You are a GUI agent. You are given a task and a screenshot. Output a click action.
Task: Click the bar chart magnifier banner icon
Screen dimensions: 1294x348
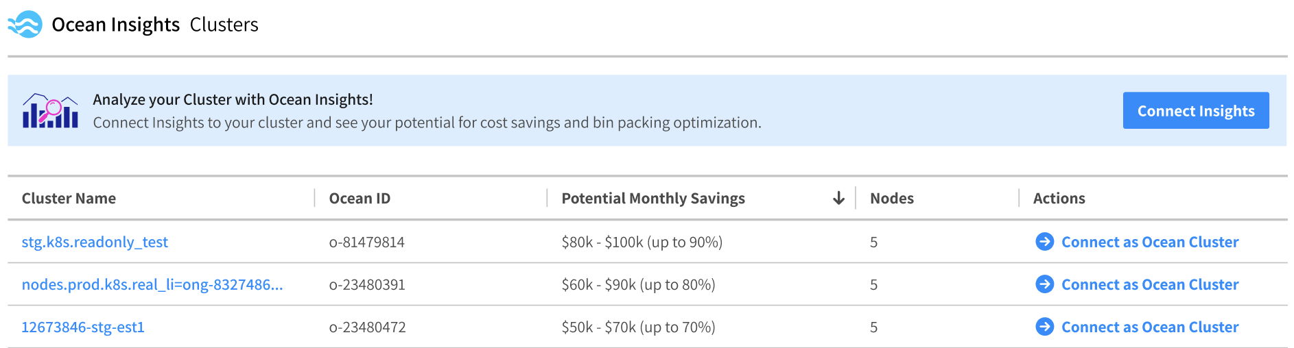50,111
